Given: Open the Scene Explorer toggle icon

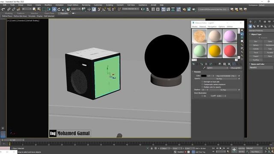Looking at the screenshot, I should (x=153, y=9).
